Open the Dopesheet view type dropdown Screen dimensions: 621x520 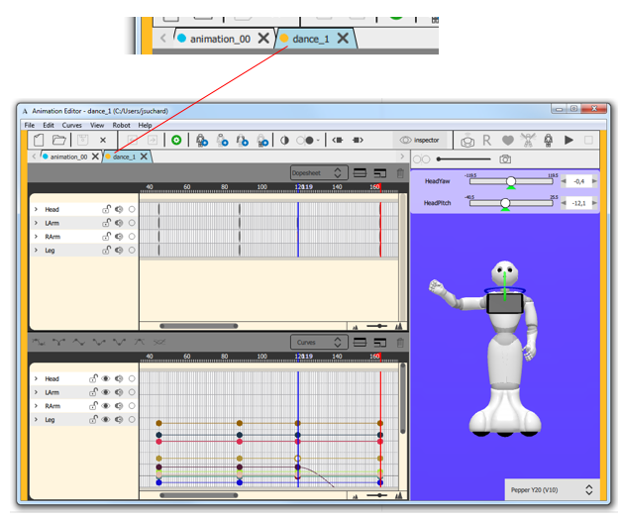319,173
